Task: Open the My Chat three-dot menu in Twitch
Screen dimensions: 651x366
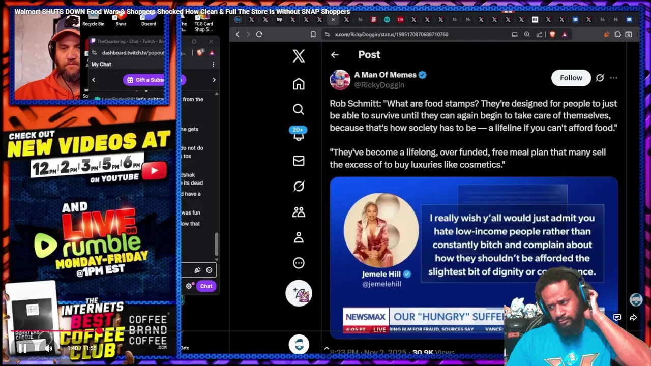Action: [214, 64]
